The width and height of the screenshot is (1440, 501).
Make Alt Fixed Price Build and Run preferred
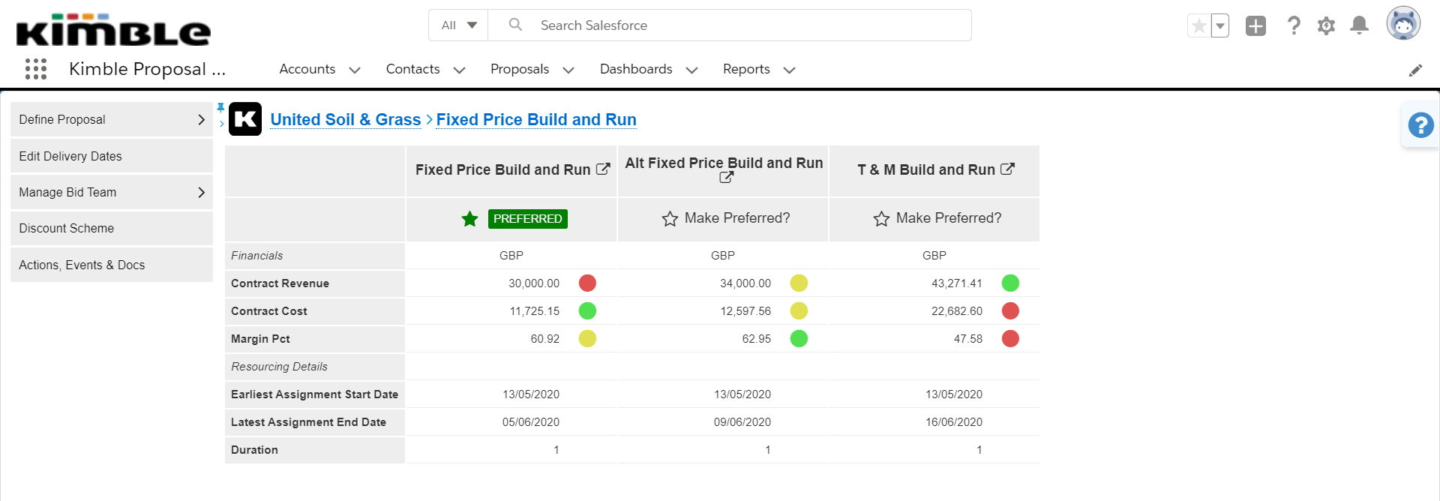click(x=725, y=218)
